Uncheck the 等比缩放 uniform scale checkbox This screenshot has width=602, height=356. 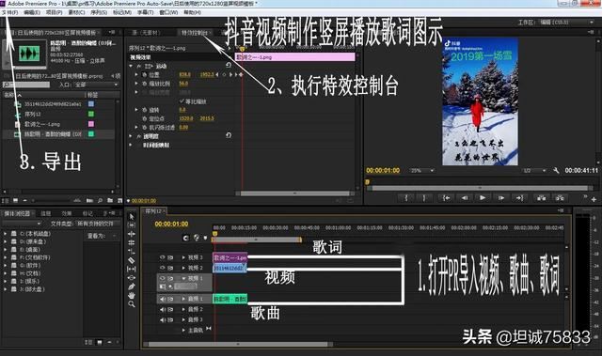pos(182,101)
